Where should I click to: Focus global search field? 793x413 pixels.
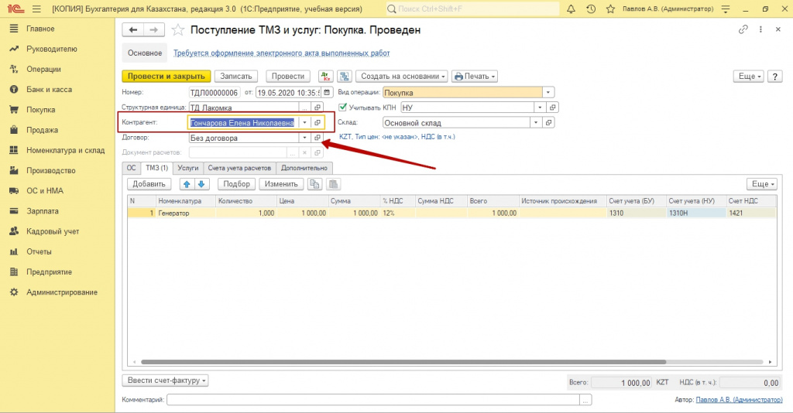coord(472,9)
